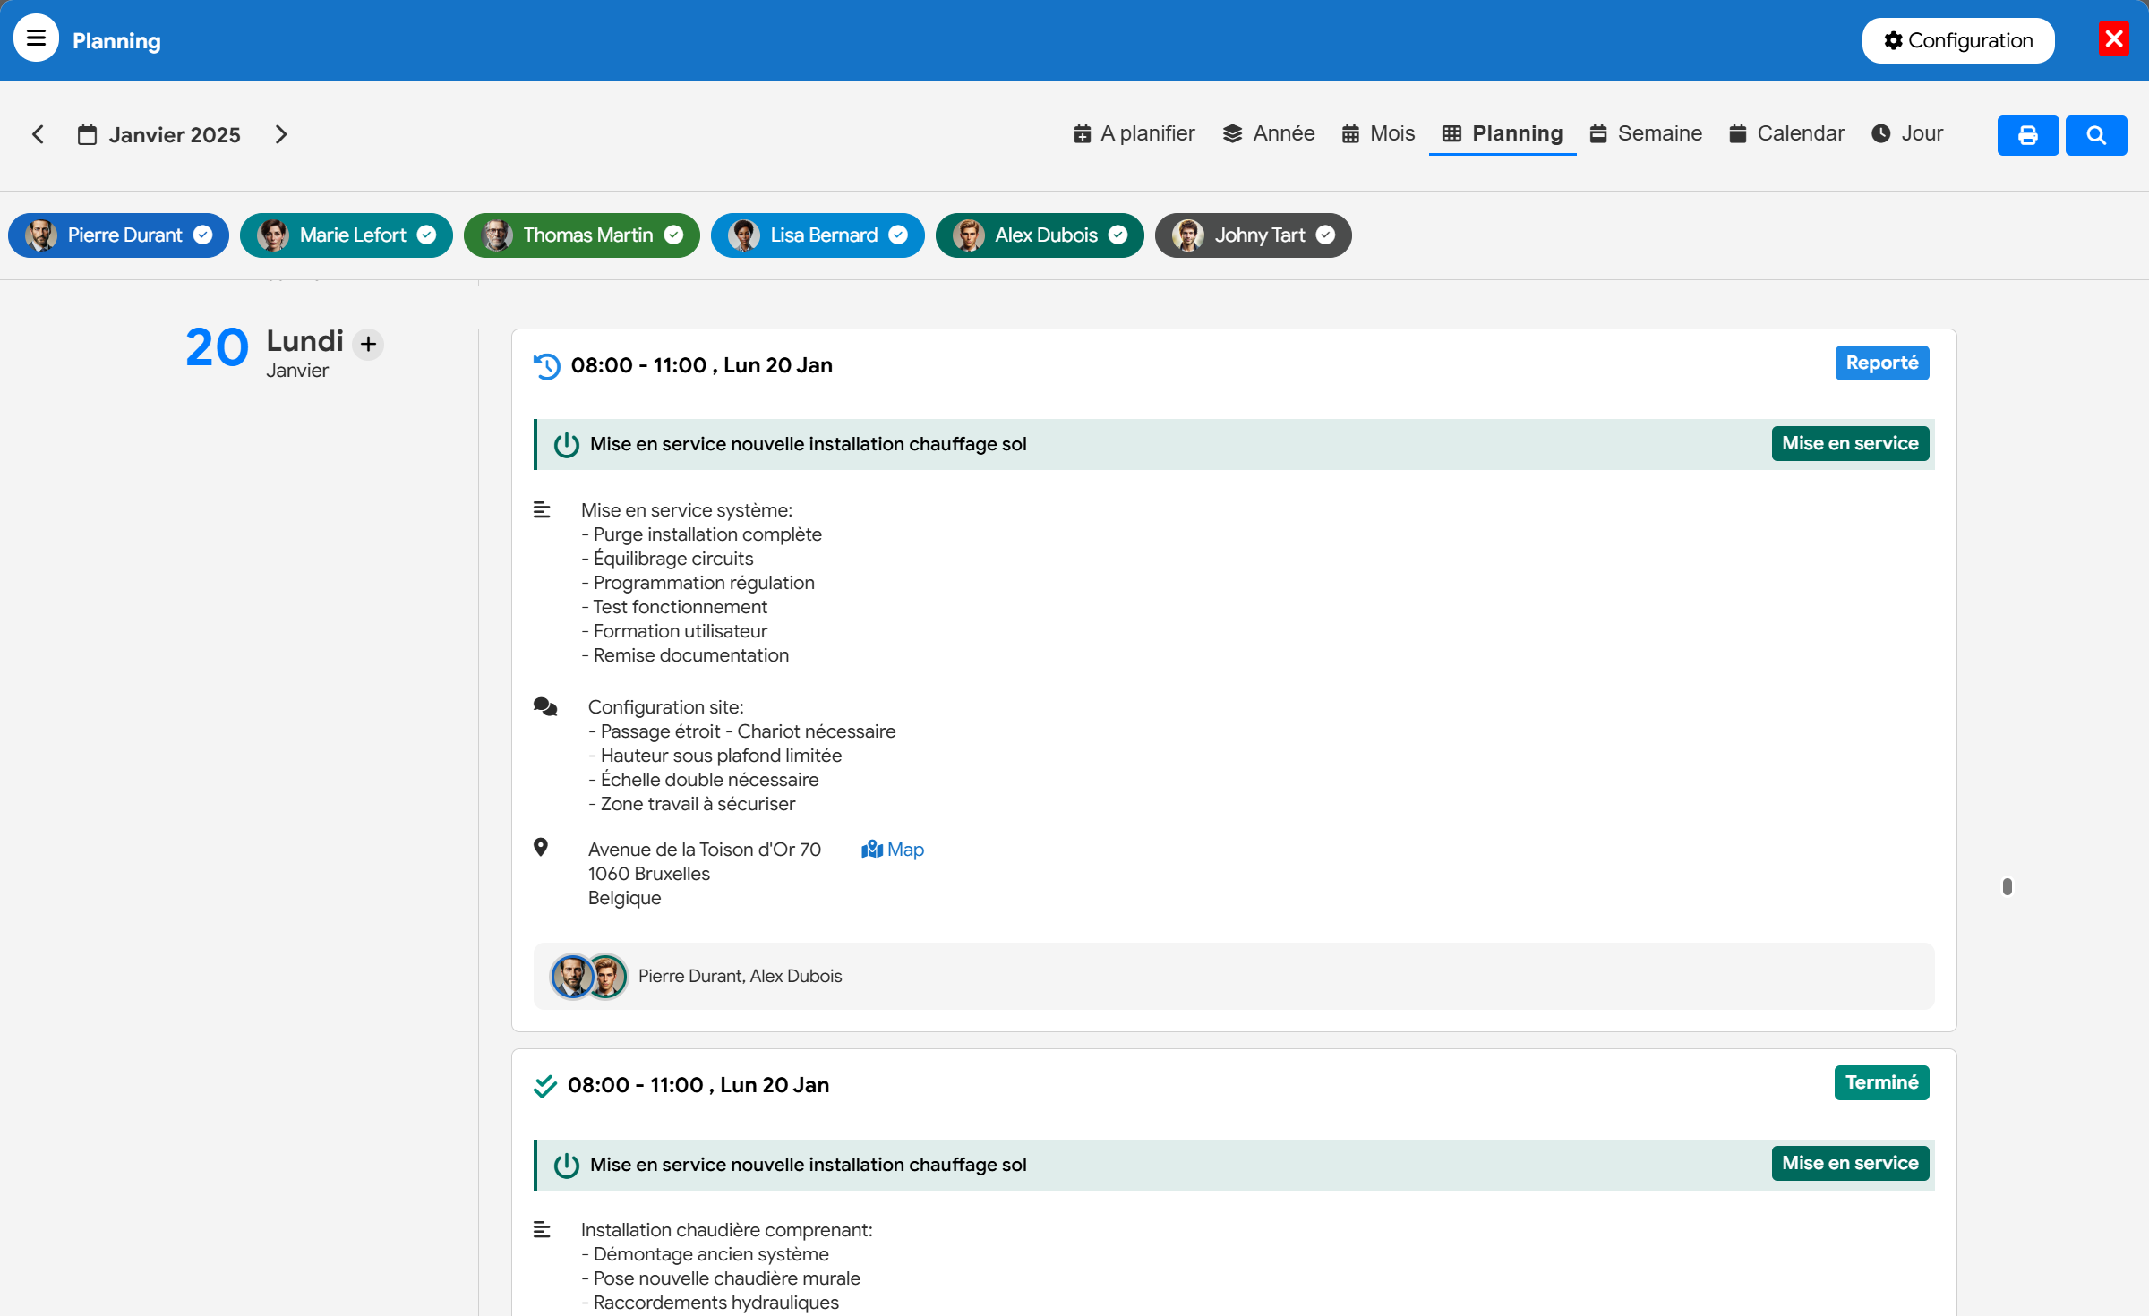Toggle Lisa Bernard filter chip
2149x1316 pixels.
coord(818,235)
